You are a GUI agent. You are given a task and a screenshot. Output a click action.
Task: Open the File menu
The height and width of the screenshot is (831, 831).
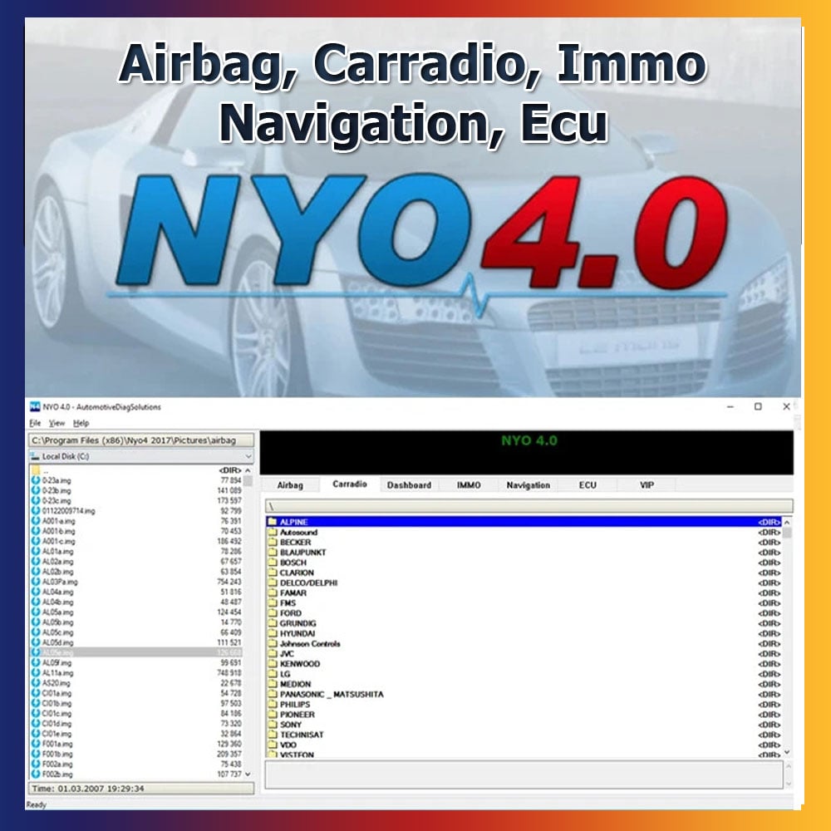35,423
